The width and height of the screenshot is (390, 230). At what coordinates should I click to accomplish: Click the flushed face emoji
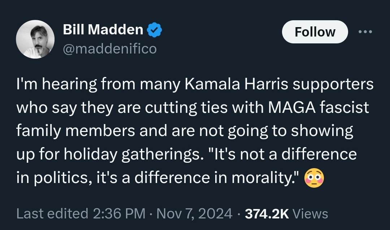[314, 178]
